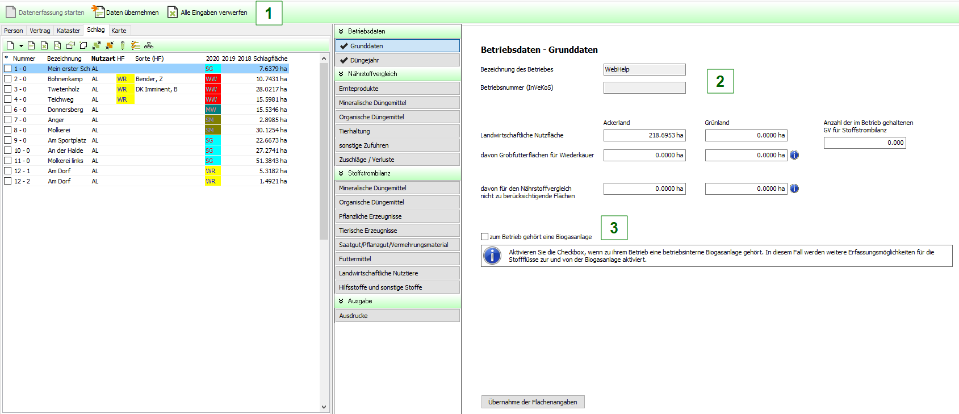The width and height of the screenshot is (959, 414).
Task: Tick the checkbox for 8 - 0 Molkerei
Action: coord(8,130)
